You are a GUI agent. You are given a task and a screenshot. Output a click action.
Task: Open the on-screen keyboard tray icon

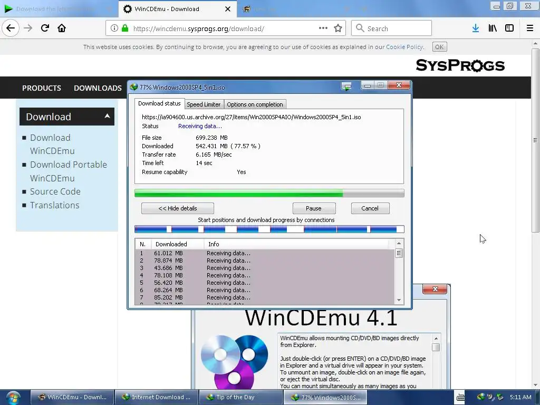click(x=460, y=397)
